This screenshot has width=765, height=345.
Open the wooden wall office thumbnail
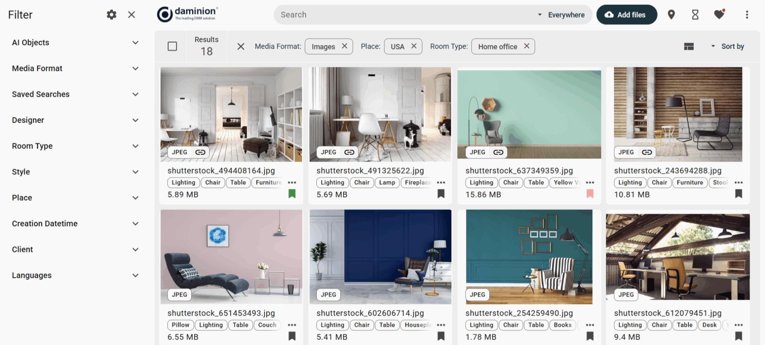[x=678, y=115]
